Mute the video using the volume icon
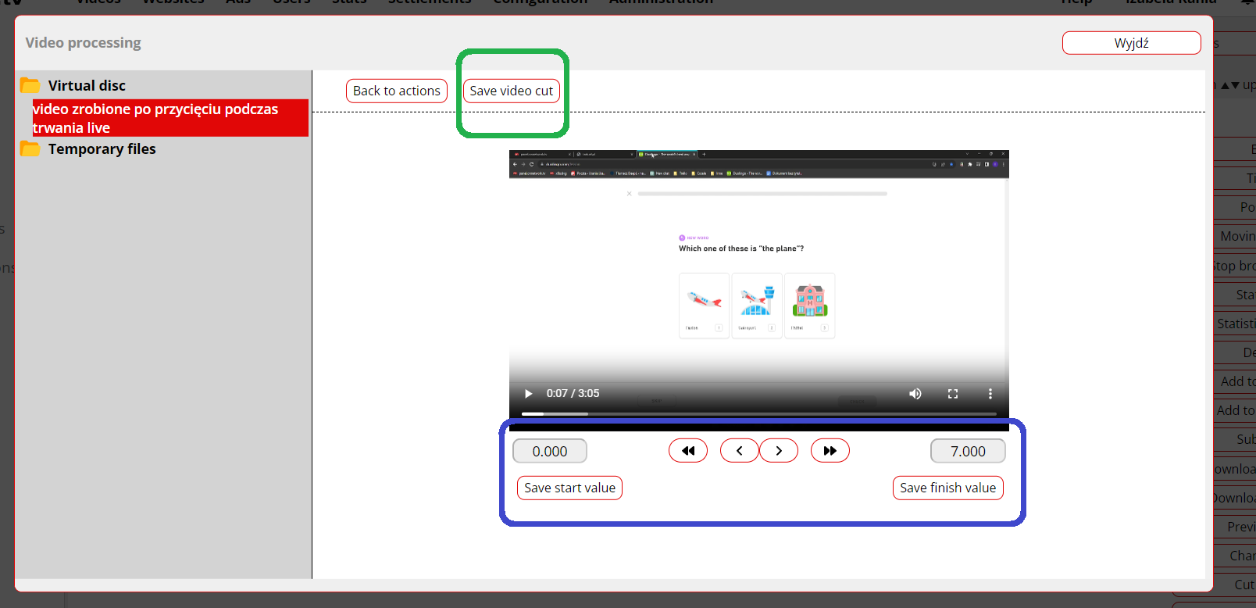Image resolution: width=1256 pixels, height=608 pixels. (x=915, y=394)
